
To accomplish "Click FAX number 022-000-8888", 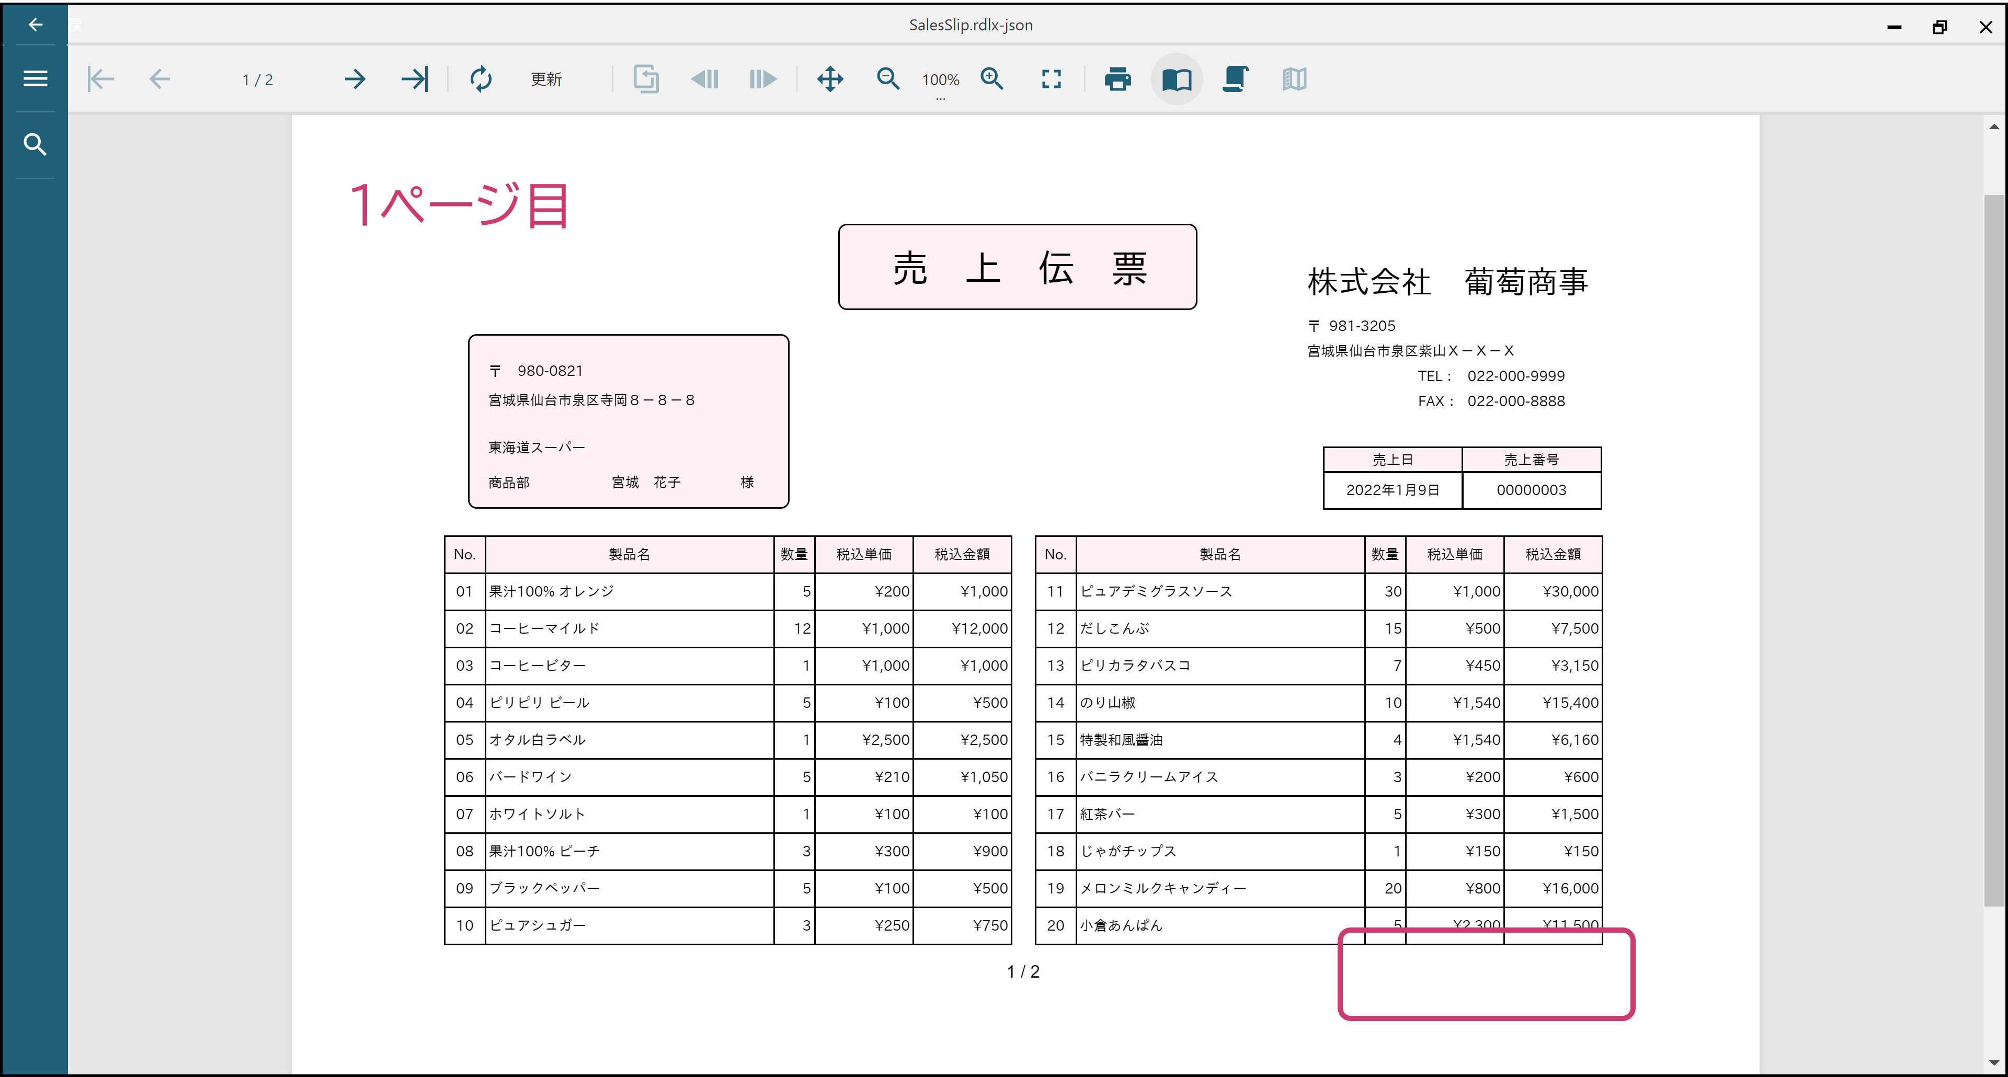I will tap(1515, 402).
